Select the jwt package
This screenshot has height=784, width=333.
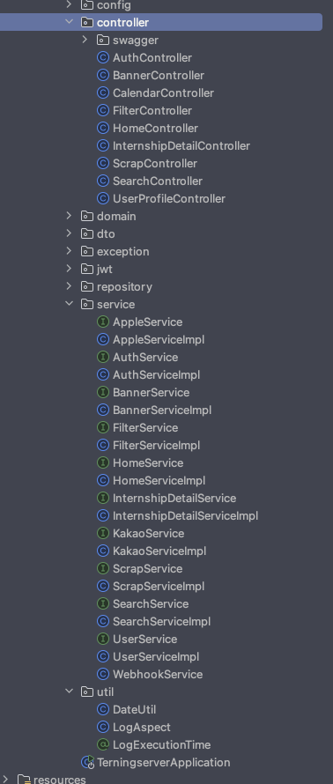point(105,270)
